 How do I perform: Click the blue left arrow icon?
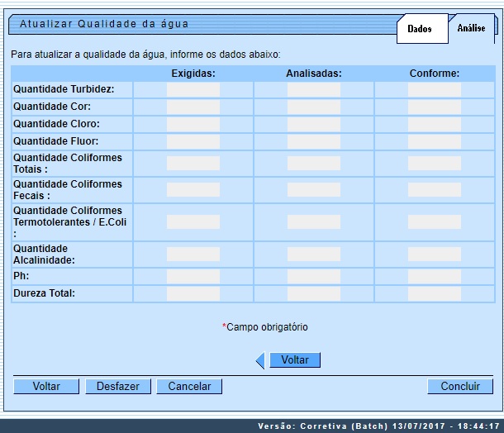coord(260,360)
